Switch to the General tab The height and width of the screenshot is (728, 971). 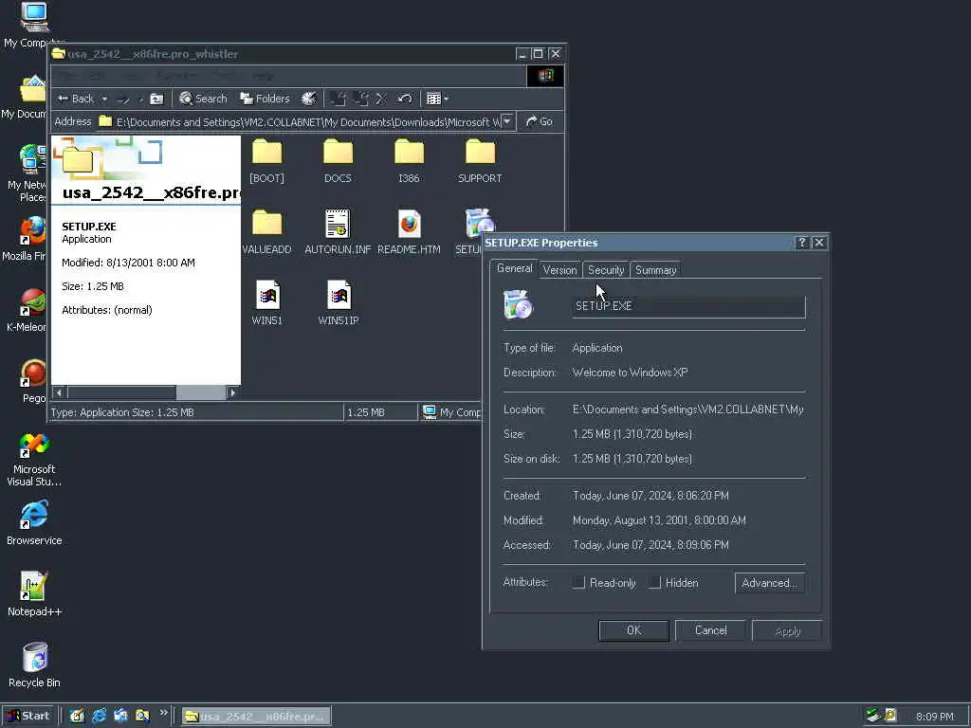point(514,268)
